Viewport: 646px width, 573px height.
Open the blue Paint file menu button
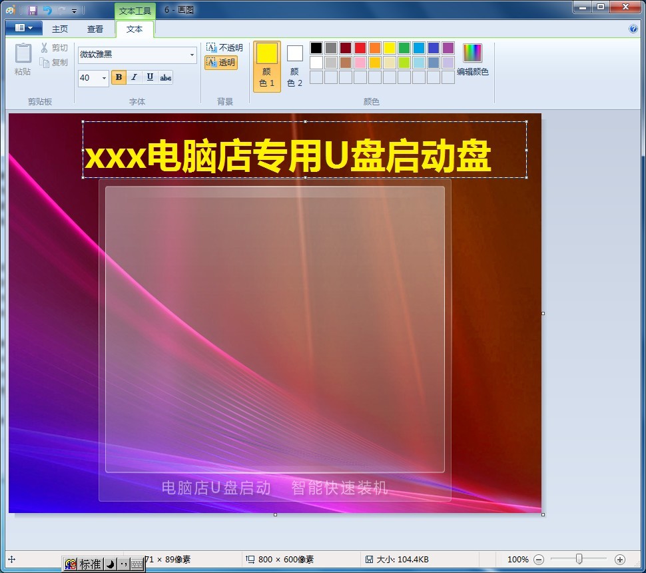tap(23, 28)
